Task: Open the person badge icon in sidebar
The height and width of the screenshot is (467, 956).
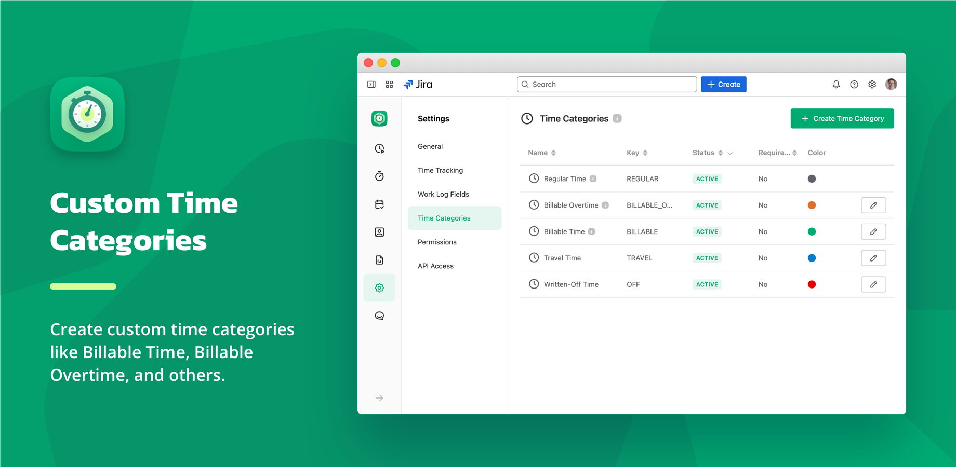Action: pyautogui.click(x=379, y=232)
